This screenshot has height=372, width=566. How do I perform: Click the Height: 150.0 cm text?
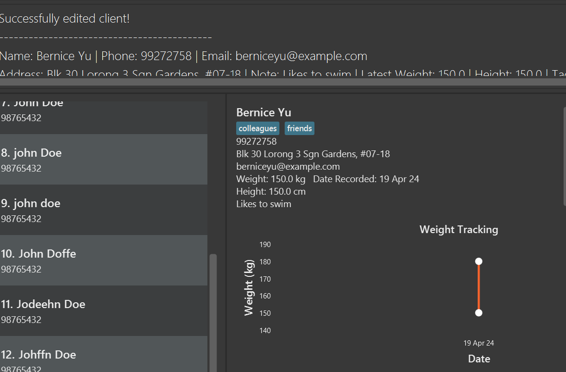click(x=271, y=192)
